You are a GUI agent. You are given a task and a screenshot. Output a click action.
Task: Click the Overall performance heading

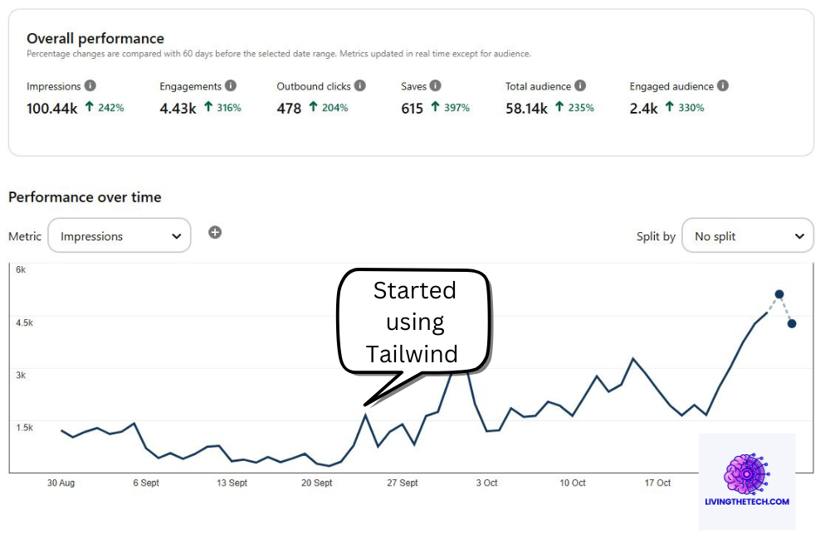tap(95, 38)
